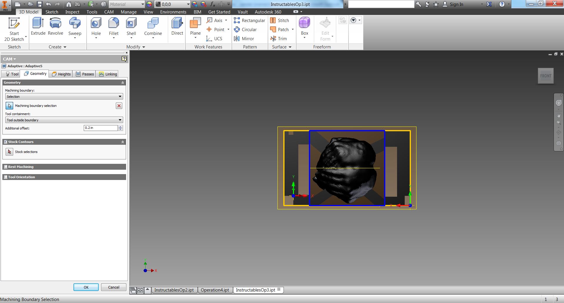The image size is (564, 303).
Task: Expand the Create panel dropdown
Action: pos(58,47)
